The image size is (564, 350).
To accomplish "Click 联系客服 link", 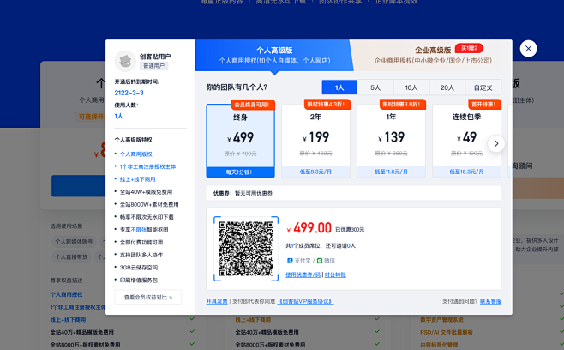I will pyautogui.click(x=490, y=301).
